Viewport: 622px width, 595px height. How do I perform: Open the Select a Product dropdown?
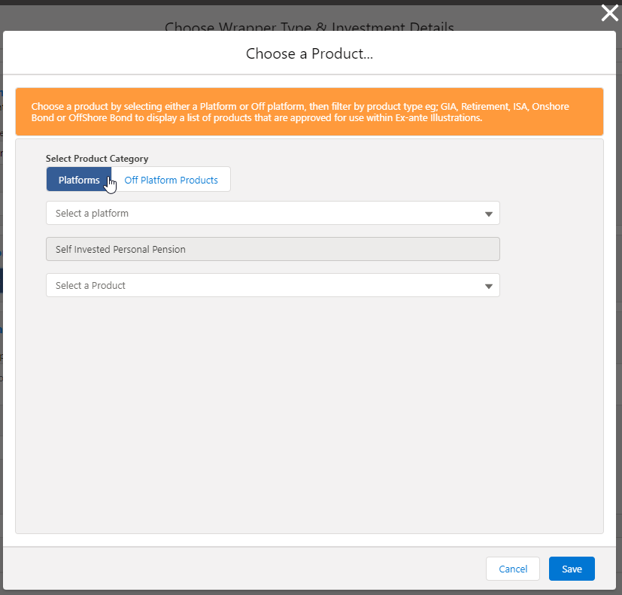(272, 285)
